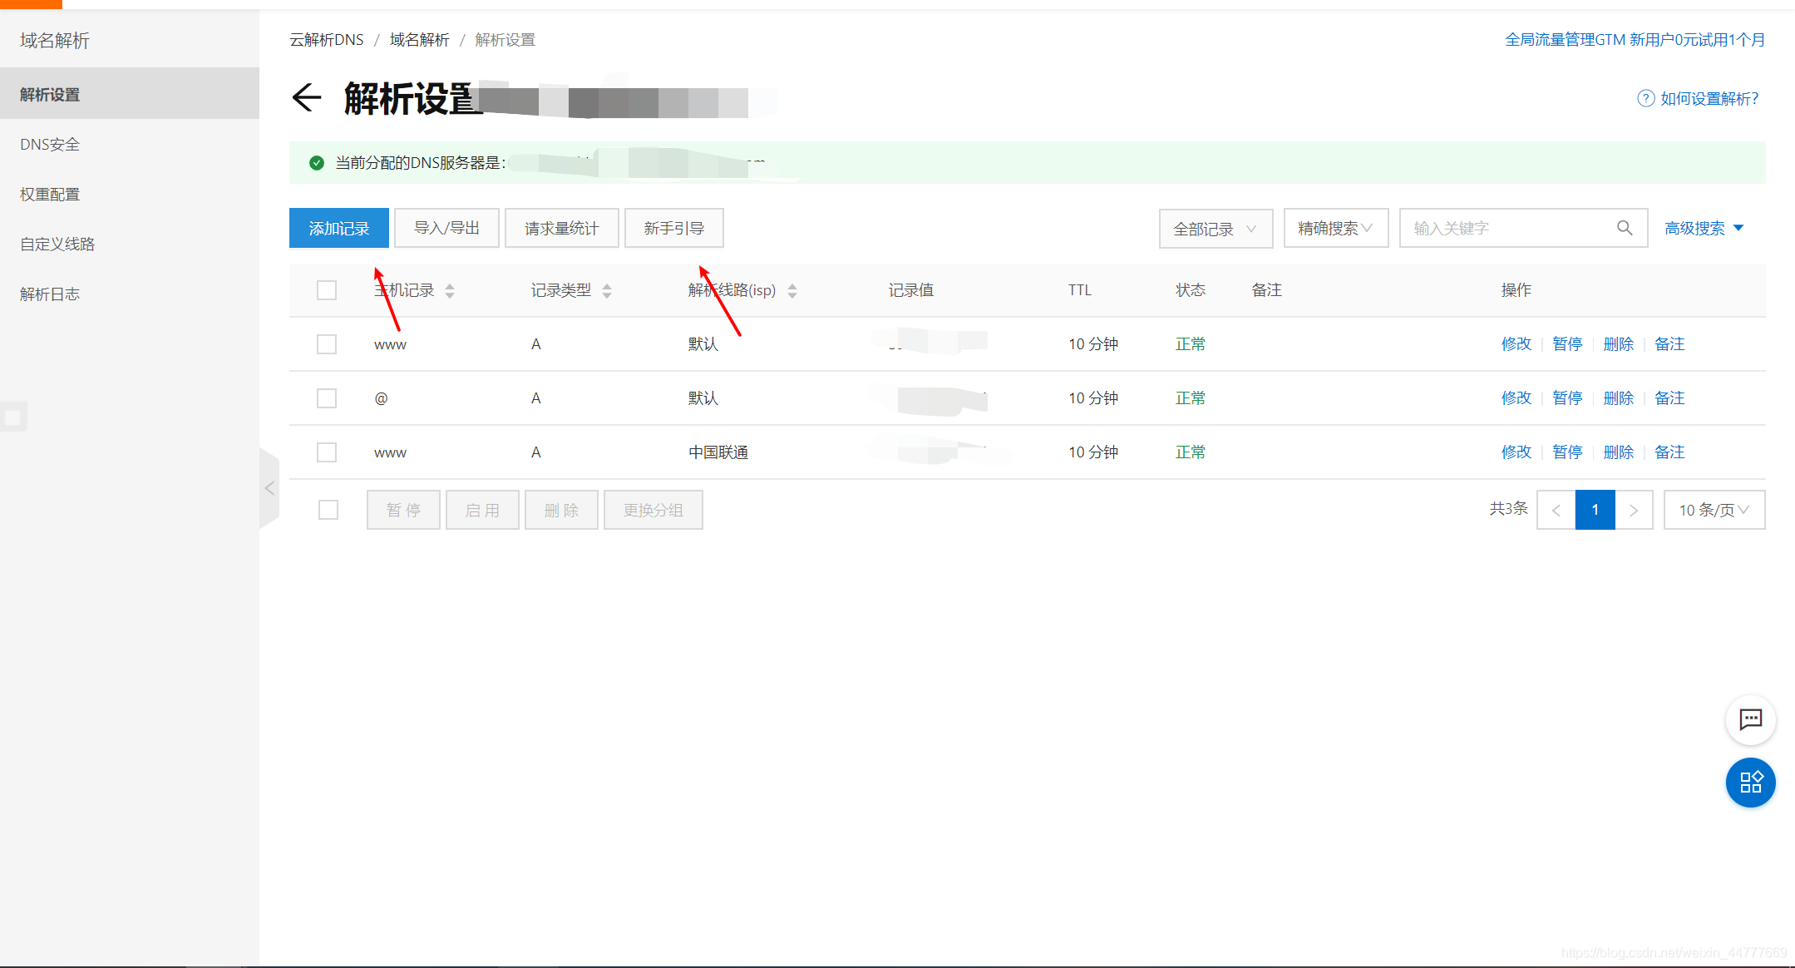Screen dimensions: 1795x968
Task: Open the 精确搜索 mode dropdown
Action: (1336, 228)
